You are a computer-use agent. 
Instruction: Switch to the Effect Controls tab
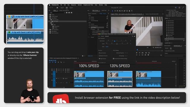click(x=95, y=10)
